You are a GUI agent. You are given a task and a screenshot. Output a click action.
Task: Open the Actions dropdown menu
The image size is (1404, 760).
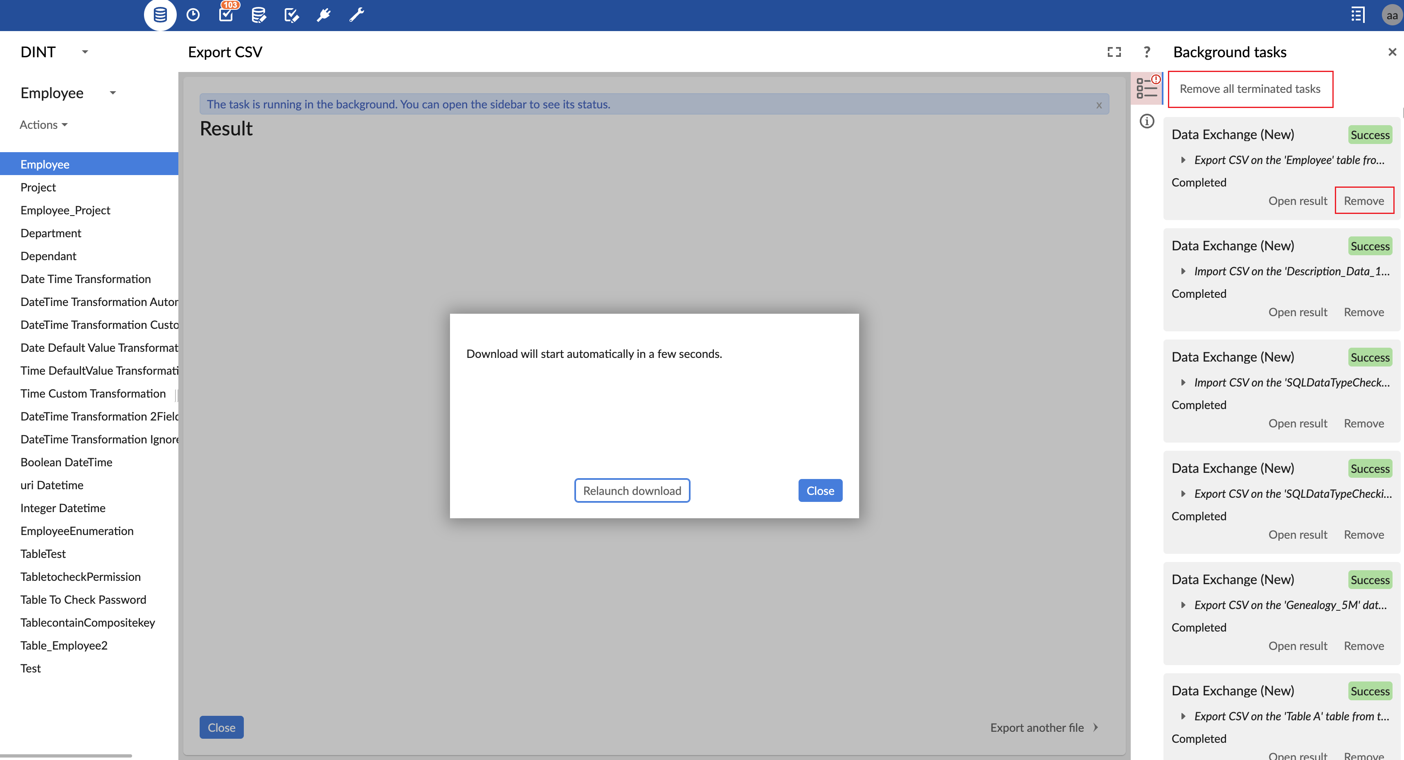(x=44, y=125)
